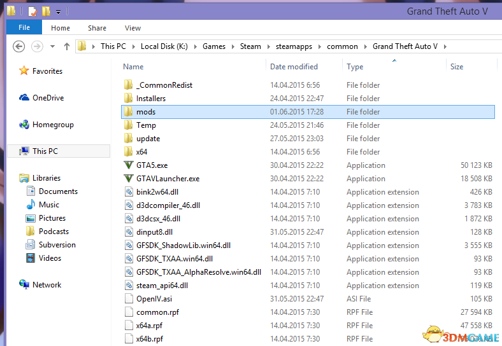The height and width of the screenshot is (346, 502).
Task: Select the d3dcompiler_46.dll file icon
Action: [x=129, y=205]
